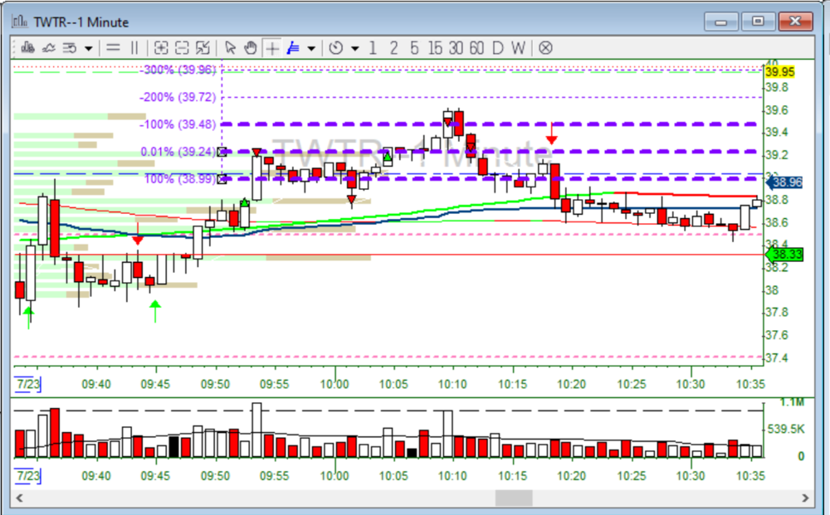Screen dimensions: 830x515
Task: Click the line study indicator icon
Action: click(x=49, y=48)
